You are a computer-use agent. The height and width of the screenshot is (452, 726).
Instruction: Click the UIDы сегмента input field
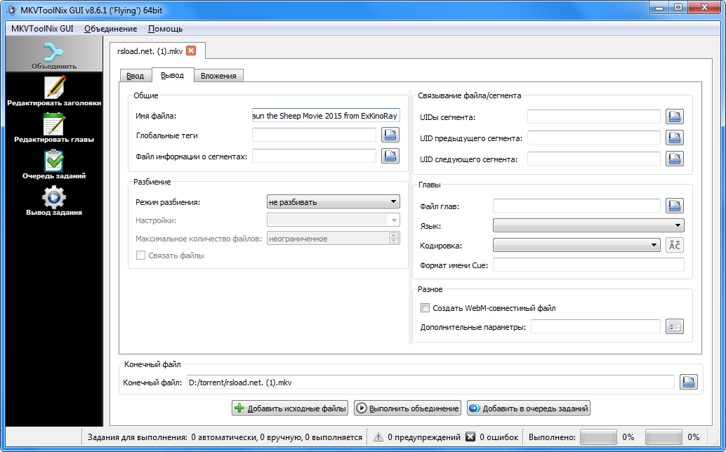[x=593, y=117]
